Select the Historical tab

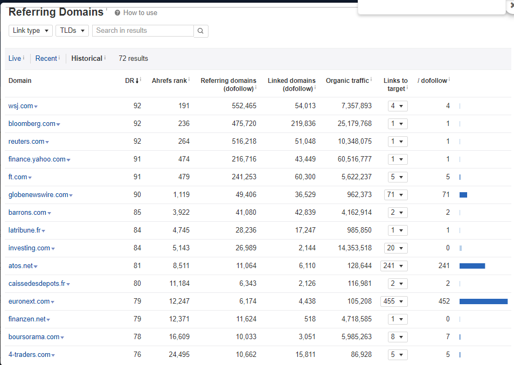pyautogui.click(x=87, y=58)
